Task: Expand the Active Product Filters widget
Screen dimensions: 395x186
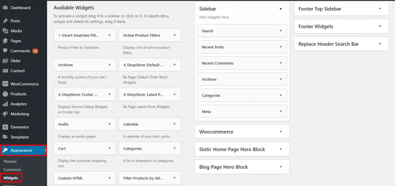Action: coord(175,35)
